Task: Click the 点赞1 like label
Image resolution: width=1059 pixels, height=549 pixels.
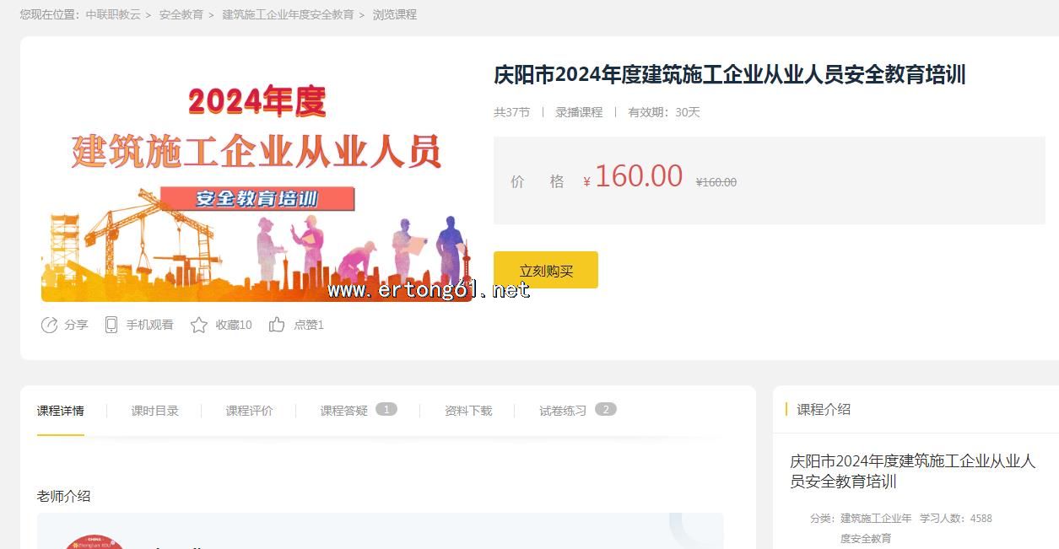Action: (309, 325)
